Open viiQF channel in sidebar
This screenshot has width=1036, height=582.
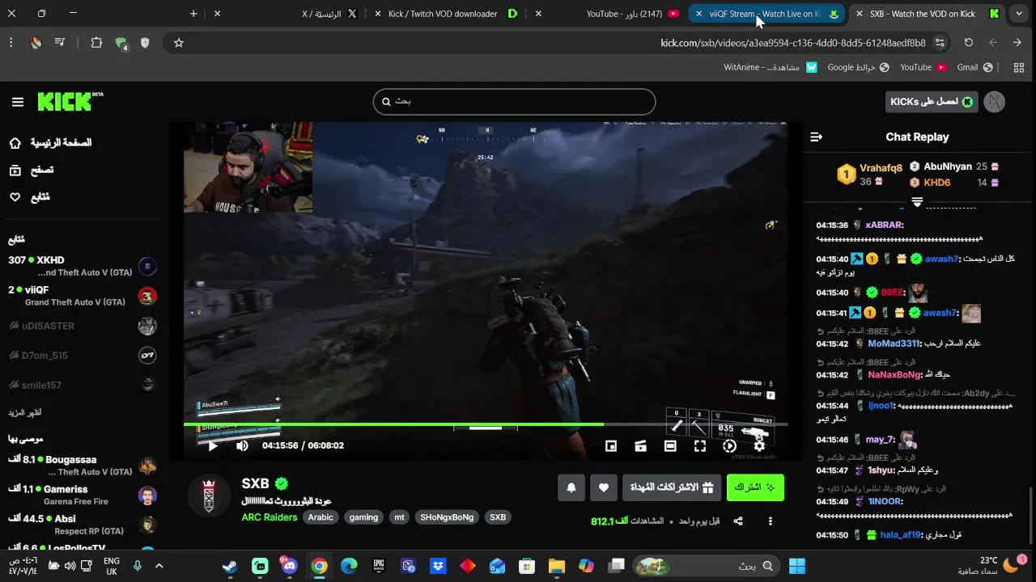pos(81,296)
